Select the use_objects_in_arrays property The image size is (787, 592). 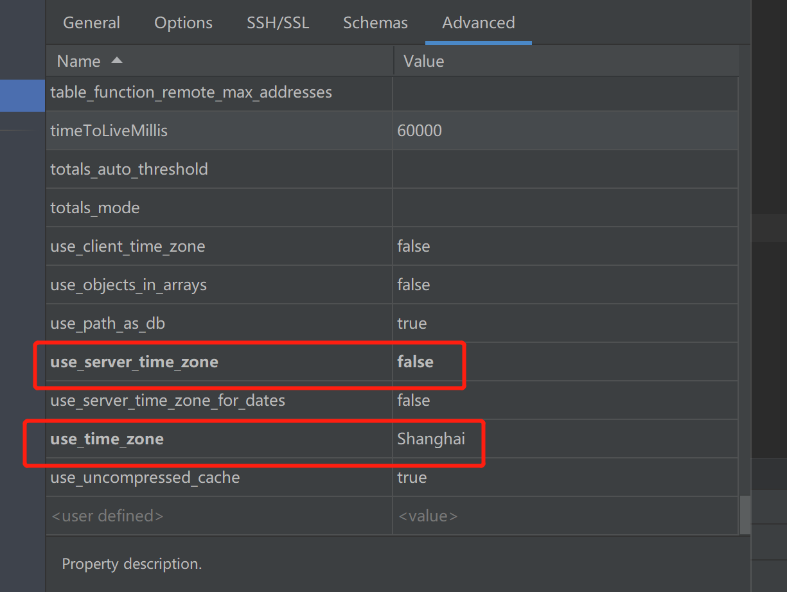click(127, 284)
